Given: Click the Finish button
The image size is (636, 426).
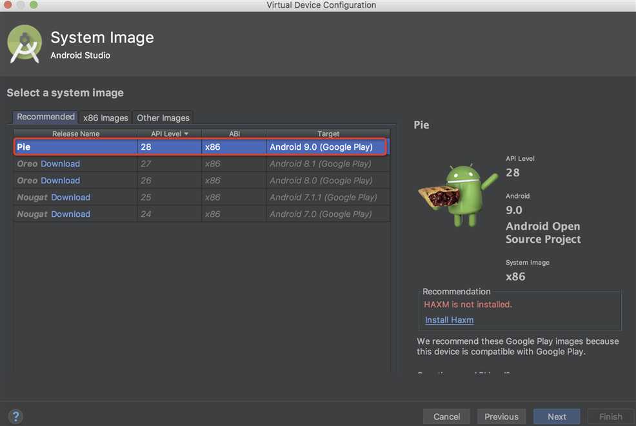Looking at the screenshot, I should tap(610, 417).
